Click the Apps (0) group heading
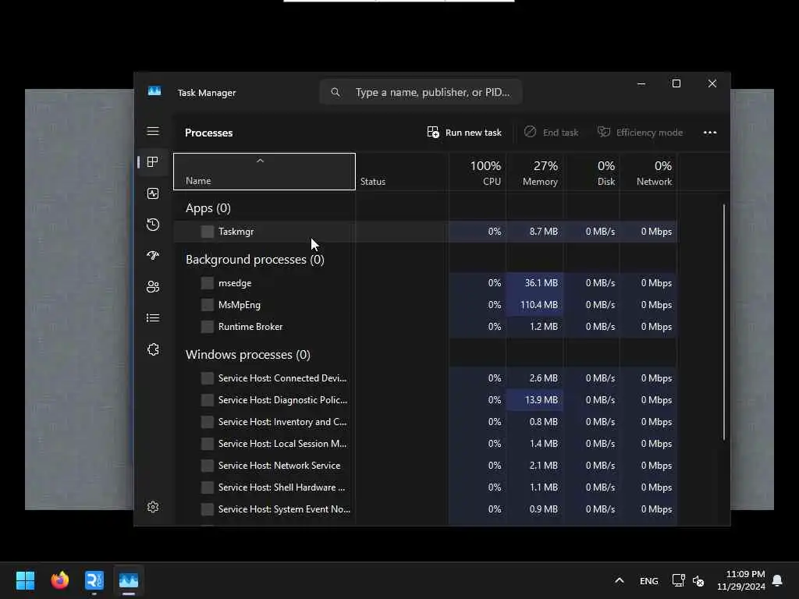799x599 pixels. click(x=208, y=208)
